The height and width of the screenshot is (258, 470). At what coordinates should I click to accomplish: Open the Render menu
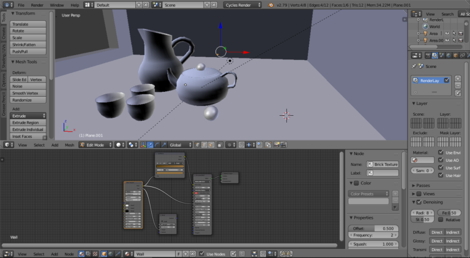click(37, 5)
